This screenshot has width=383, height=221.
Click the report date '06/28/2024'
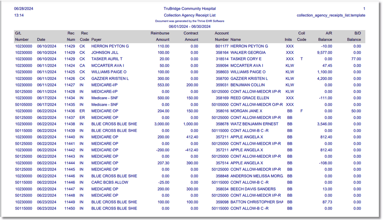[x=24, y=8]
